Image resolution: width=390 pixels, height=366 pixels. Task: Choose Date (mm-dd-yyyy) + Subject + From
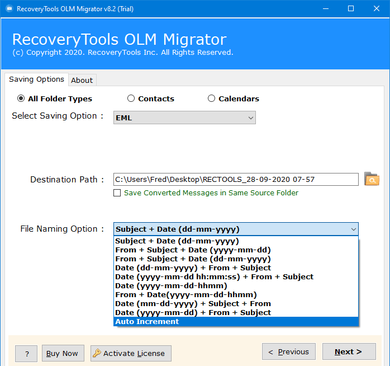coord(236,304)
